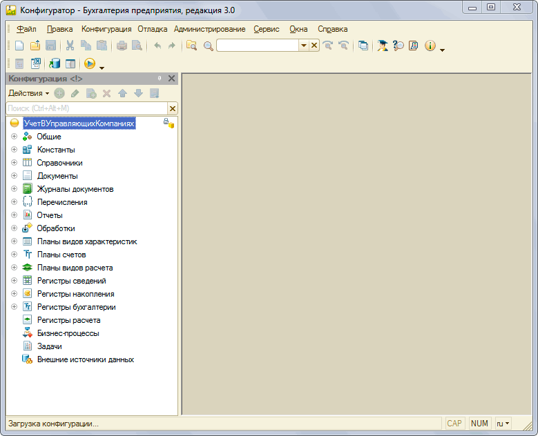This screenshot has width=538, height=436.
Task: Open the Конфигурация menu
Action: 106,29
